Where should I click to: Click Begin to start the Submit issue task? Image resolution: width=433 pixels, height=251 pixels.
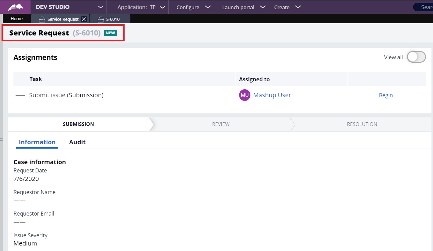386,95
